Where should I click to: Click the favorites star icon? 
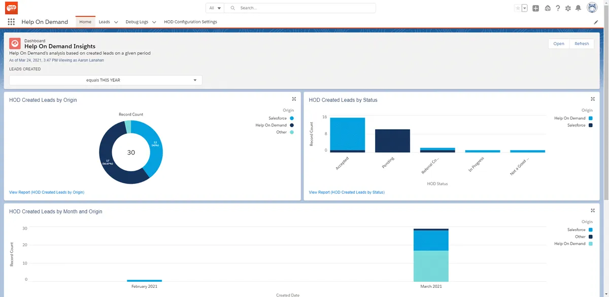tap(518, 8)
